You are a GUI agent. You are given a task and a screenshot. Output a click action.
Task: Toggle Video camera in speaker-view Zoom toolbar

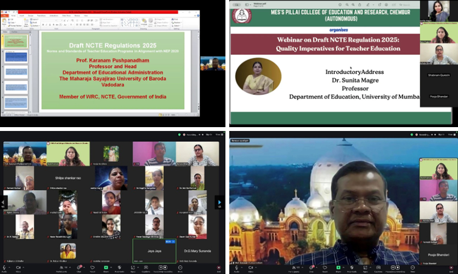pyautogui.click(x=250, y=267)
